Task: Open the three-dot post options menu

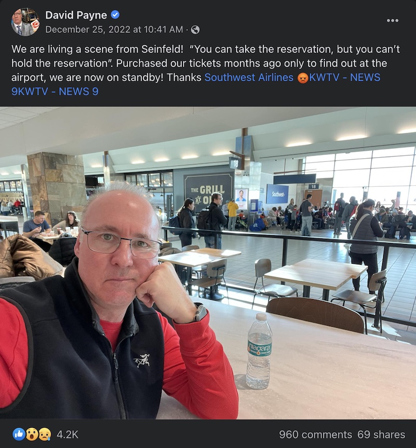Action: pyautogui.click(x=392, y=20)
